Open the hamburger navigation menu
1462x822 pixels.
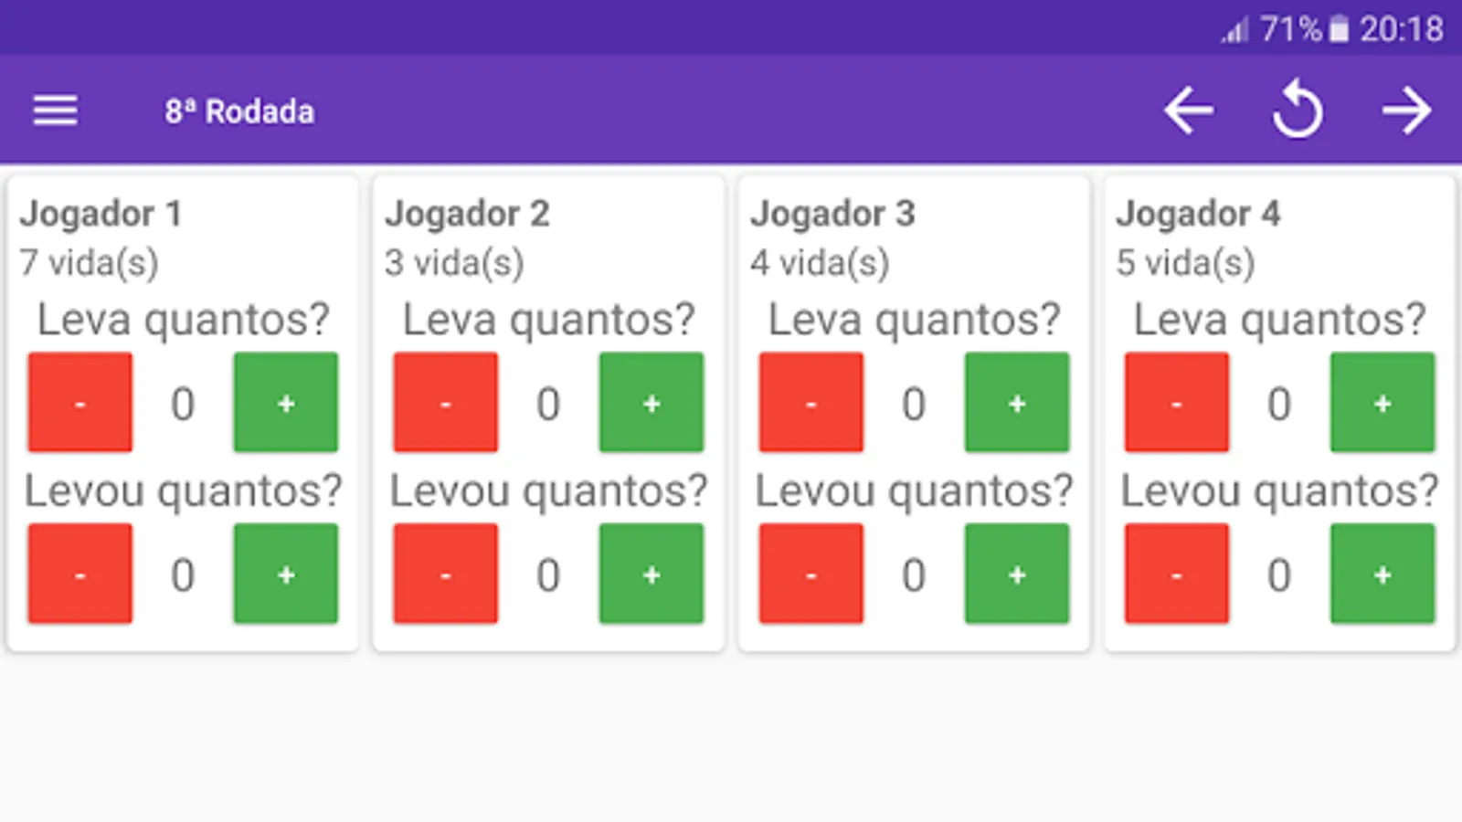55,110
